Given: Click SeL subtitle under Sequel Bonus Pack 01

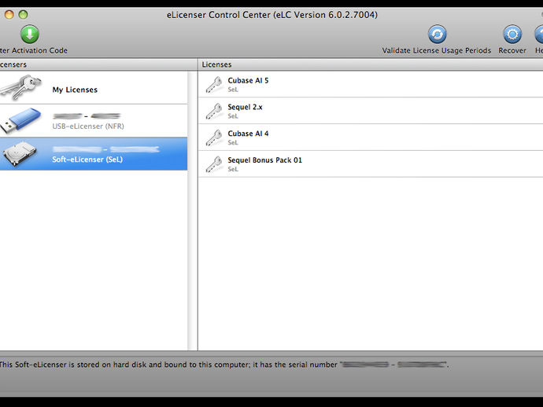Looking at the screenshot, I should [233, 169].
